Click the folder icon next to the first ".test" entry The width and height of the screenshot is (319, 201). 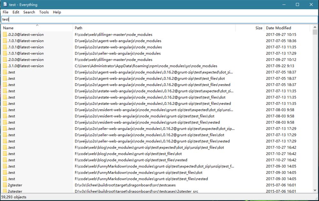(x=4, y=72)
